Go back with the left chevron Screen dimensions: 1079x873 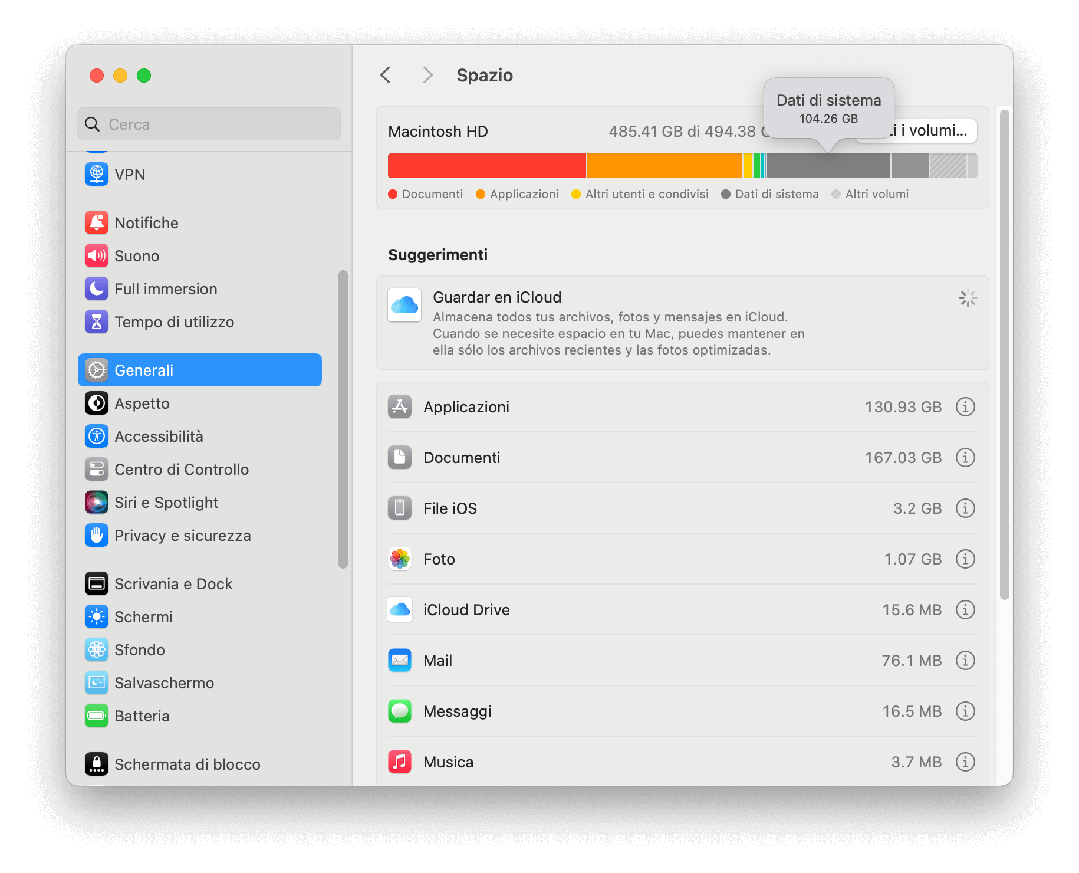(x=386, y=75)
